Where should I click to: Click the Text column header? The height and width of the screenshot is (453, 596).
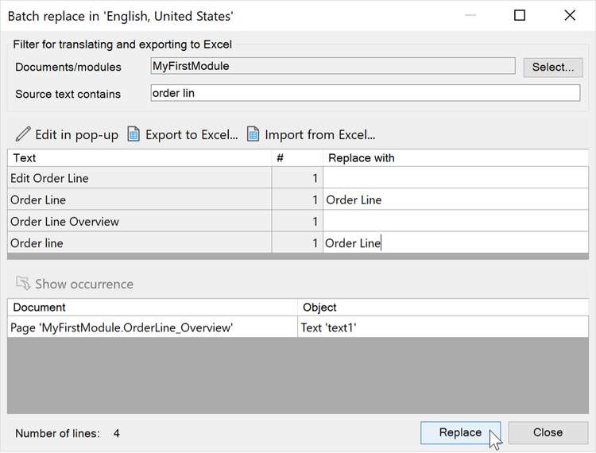(139, 158)
